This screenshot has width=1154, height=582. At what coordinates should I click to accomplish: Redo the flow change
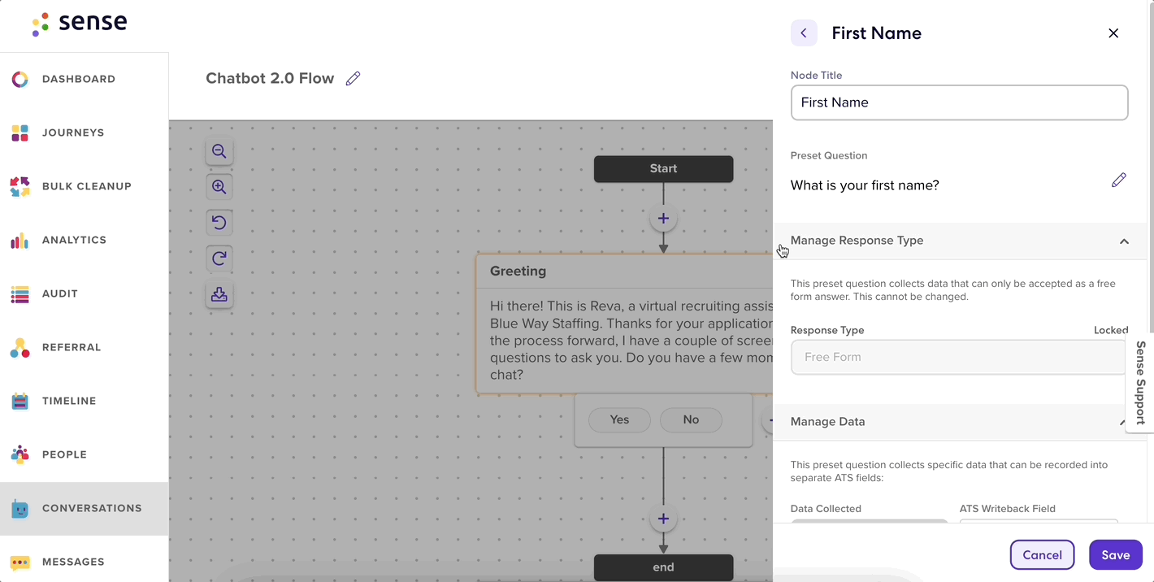point(219,258)
